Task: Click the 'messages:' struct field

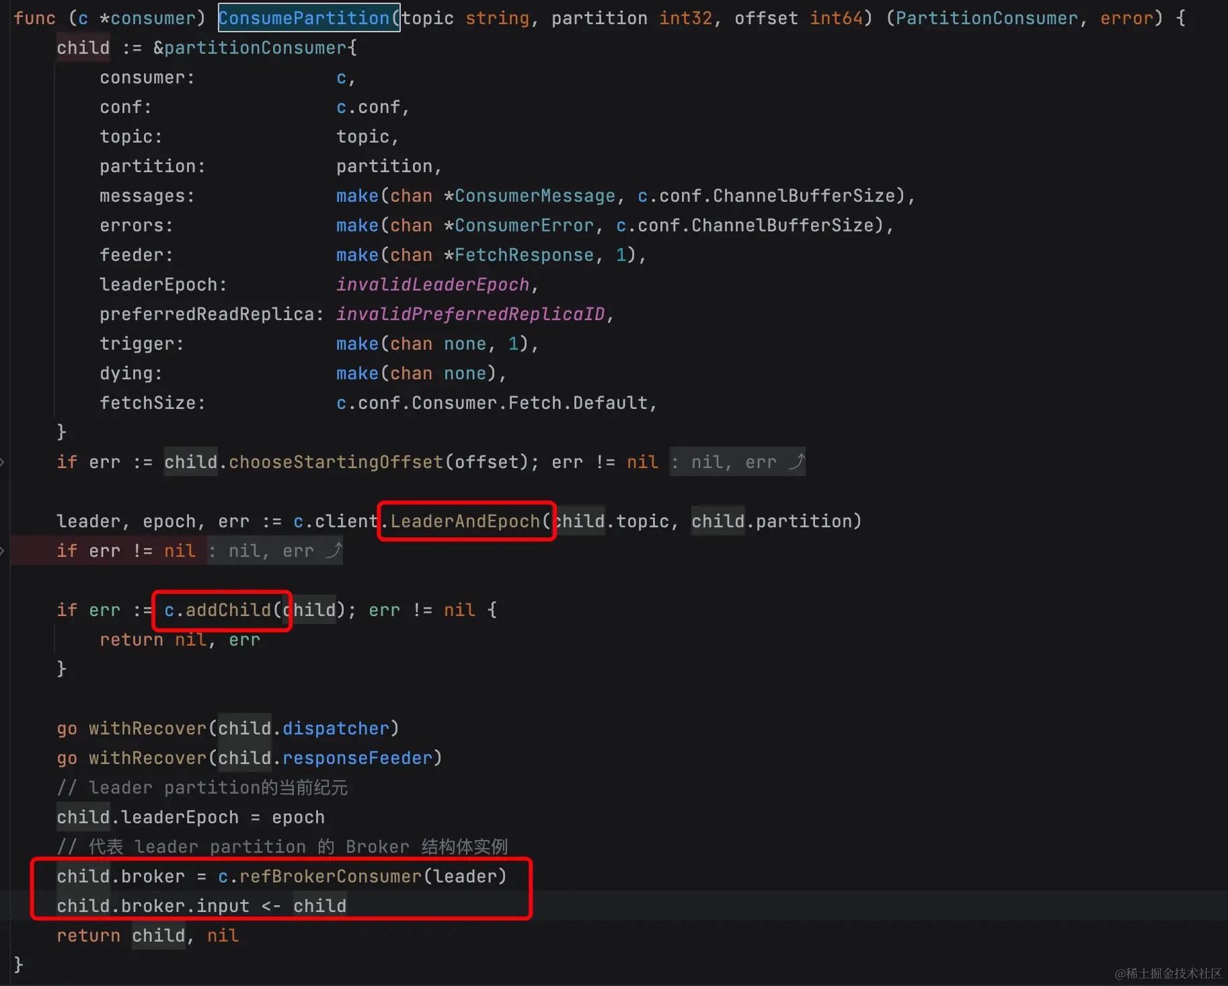Action: (147, 196)
